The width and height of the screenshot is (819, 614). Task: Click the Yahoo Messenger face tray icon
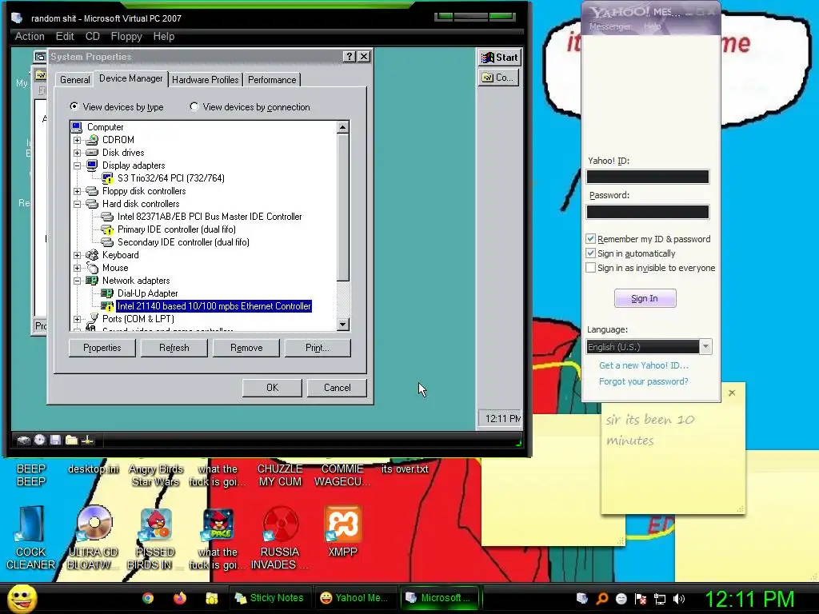point(621,598)
